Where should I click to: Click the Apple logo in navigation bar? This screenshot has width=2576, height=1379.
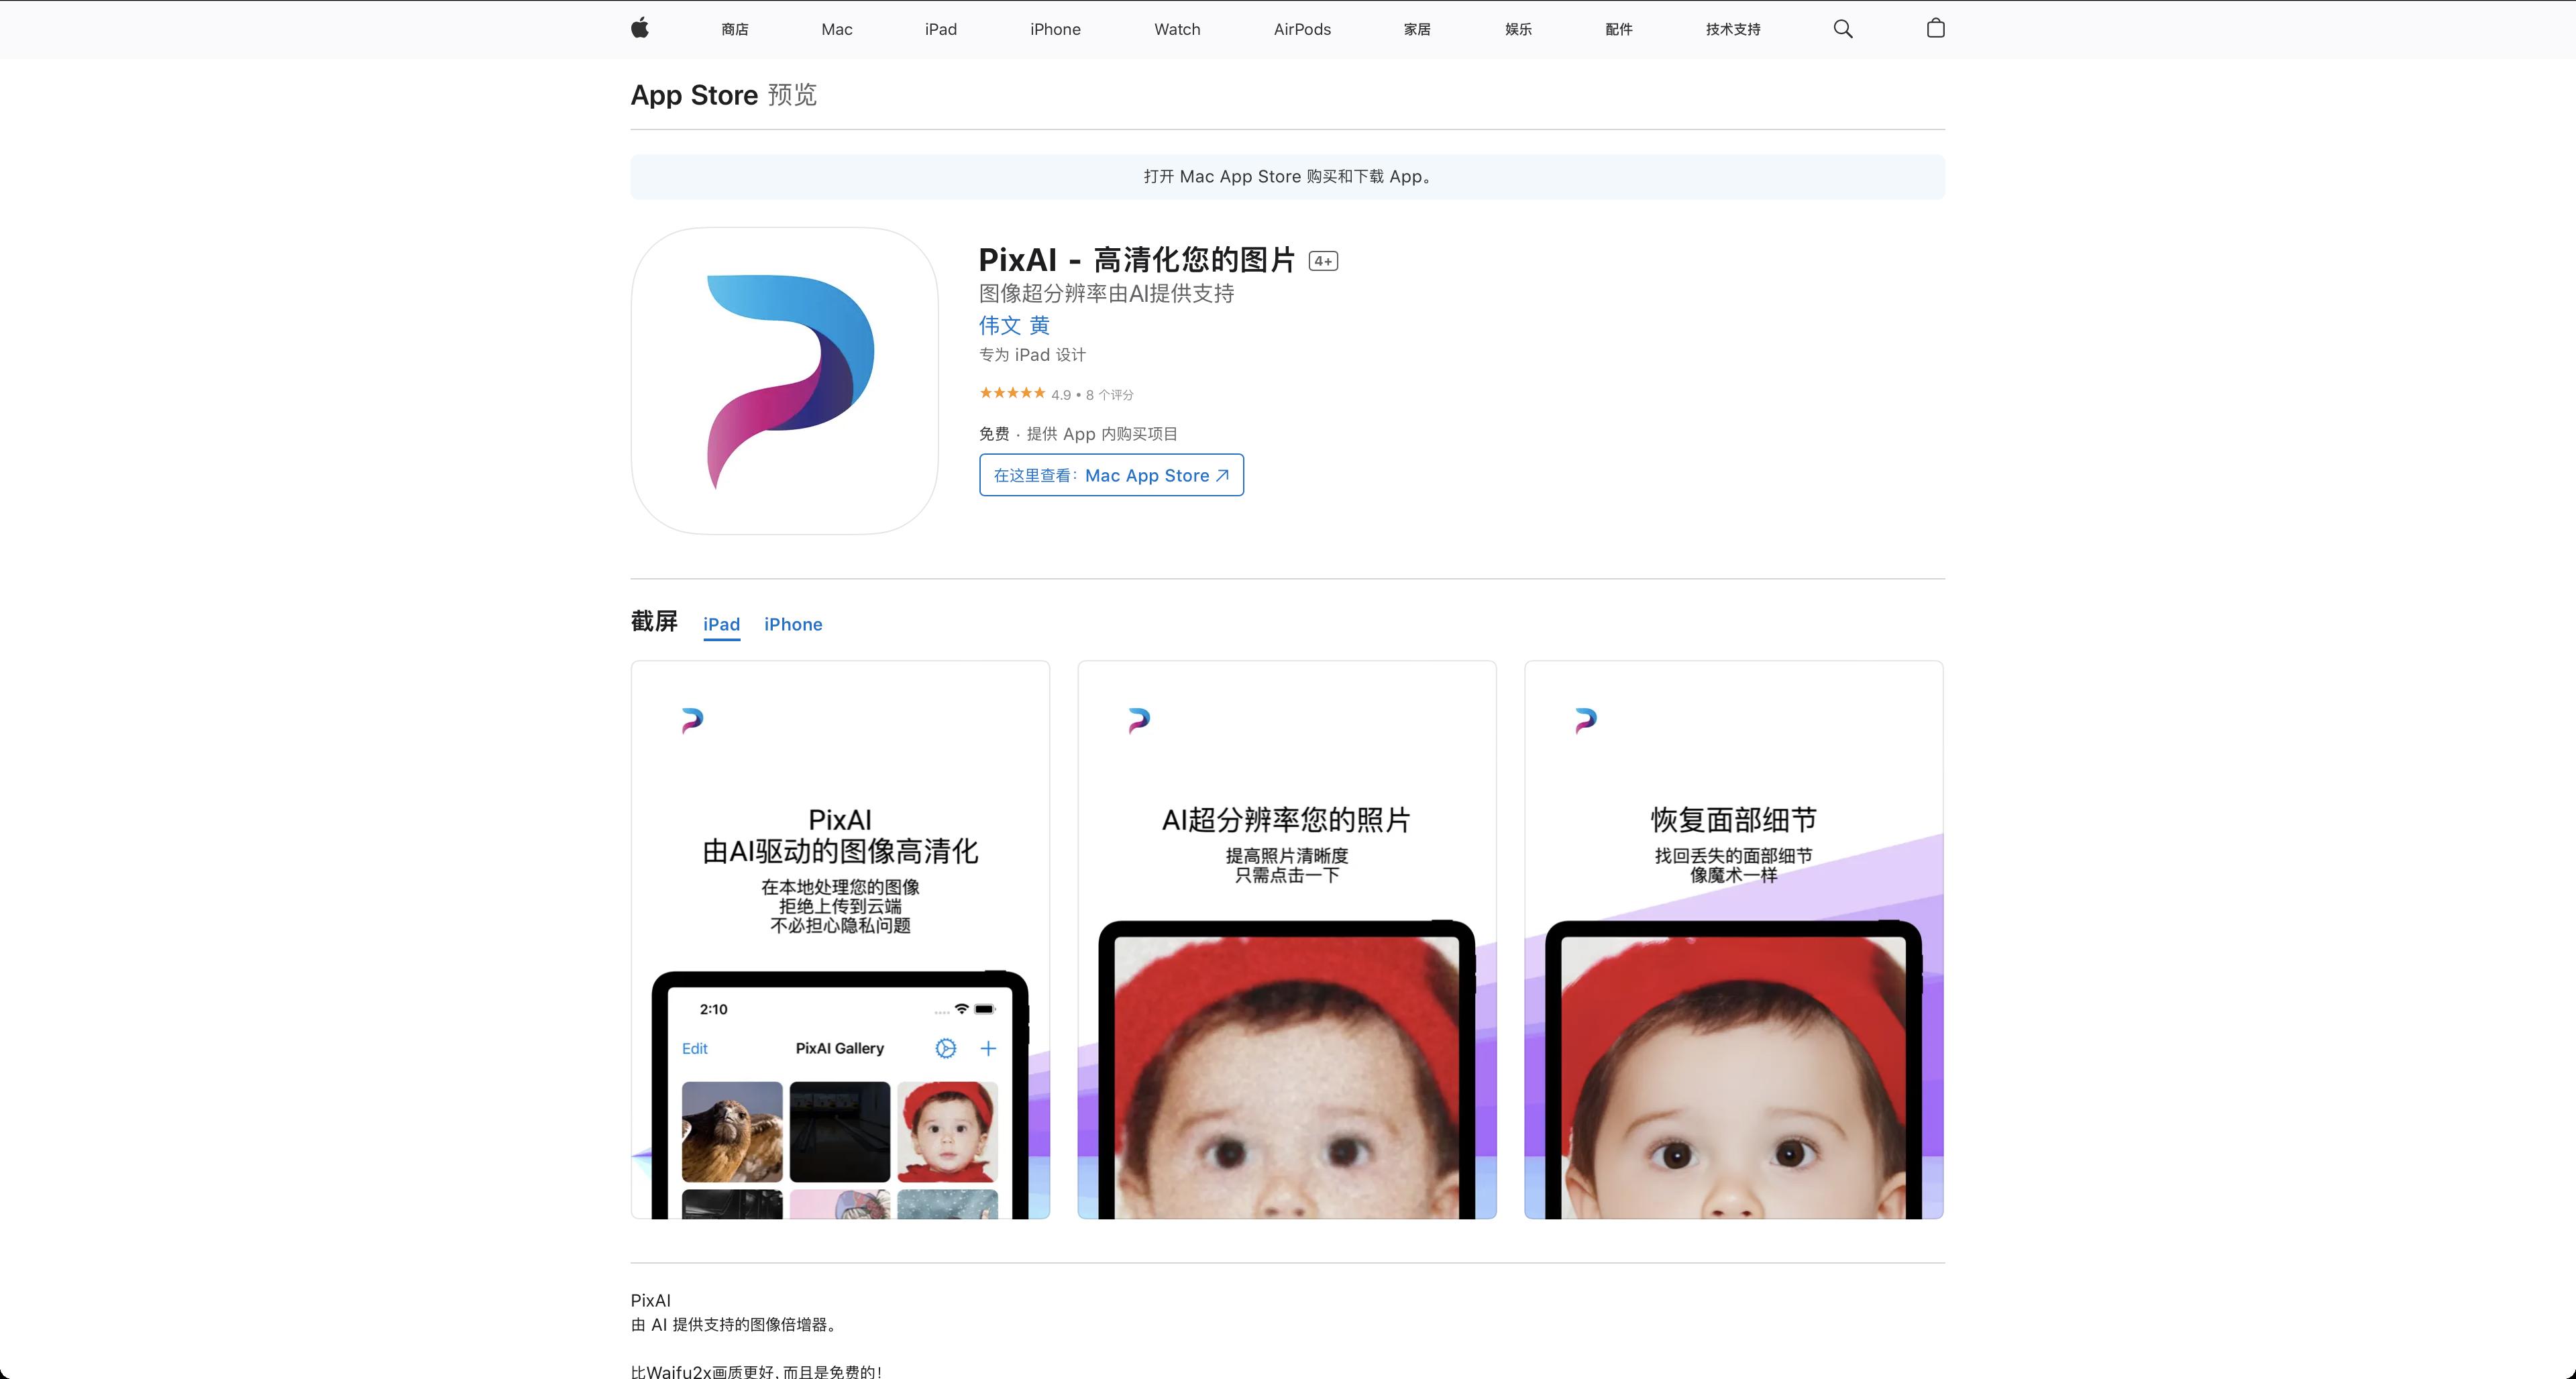pyautogui.click(x=640, y=28)
